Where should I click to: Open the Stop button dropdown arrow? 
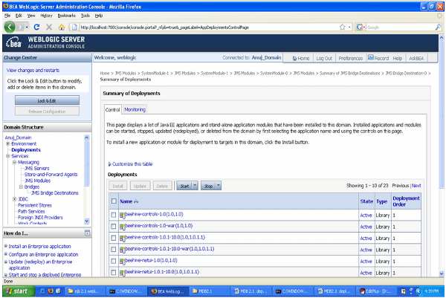coord(219,186)
